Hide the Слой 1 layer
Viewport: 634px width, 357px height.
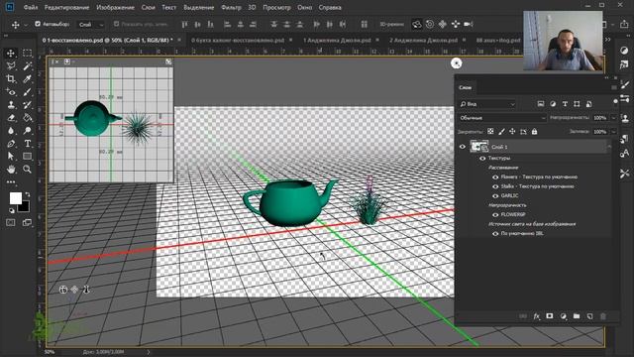point(463,147)
